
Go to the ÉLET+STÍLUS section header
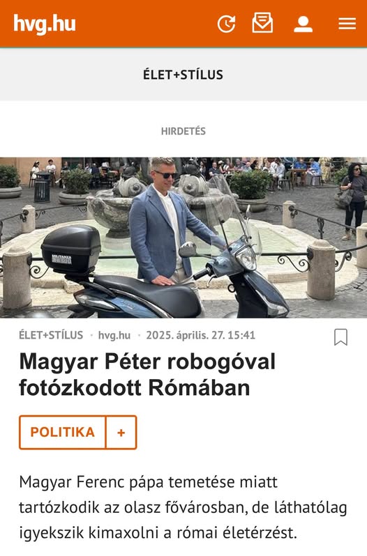click(183, 75)
